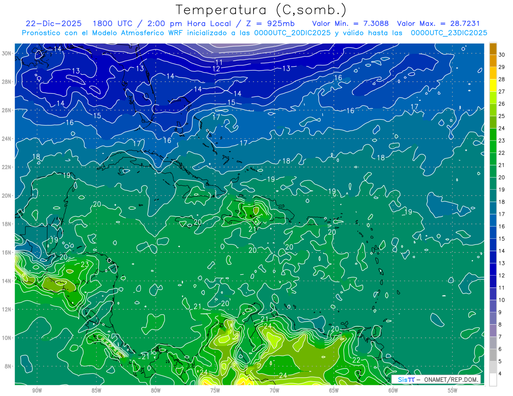Click the title 'Temperatura (C,somb.)'
513x396 pixels.
click(x=261, y=9)
